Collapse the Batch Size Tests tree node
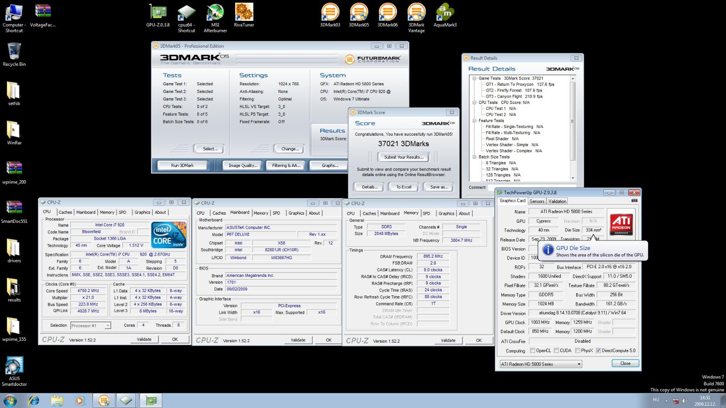The width and height of the screenshot is (726, 408). tap(474, 157)
